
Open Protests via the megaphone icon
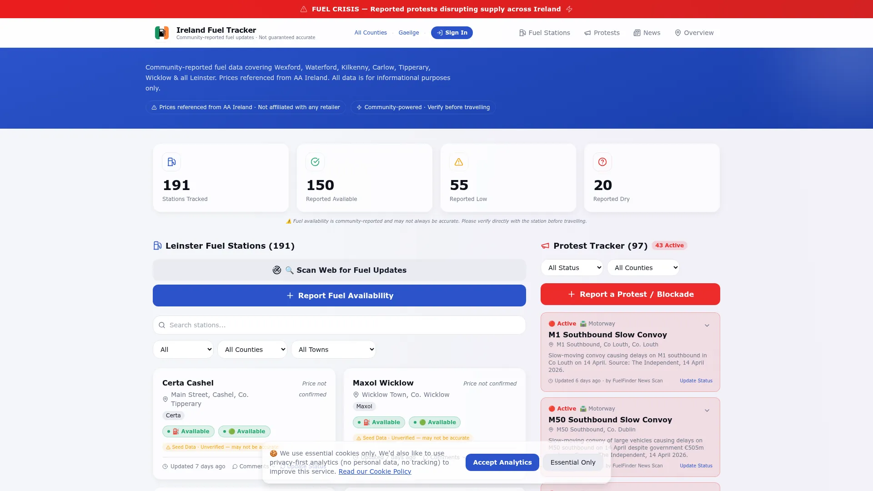tap(587, 33)
